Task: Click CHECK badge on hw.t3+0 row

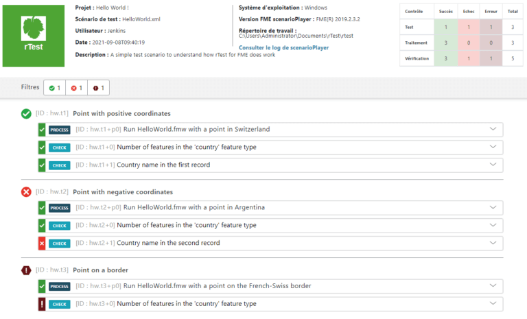Action: point(60,304)
